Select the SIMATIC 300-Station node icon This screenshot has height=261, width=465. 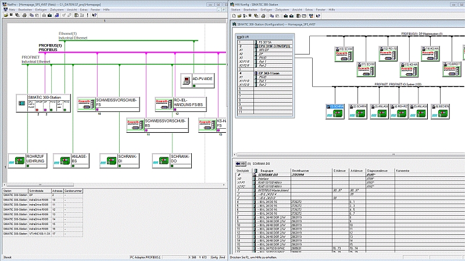tap(22, 104)
